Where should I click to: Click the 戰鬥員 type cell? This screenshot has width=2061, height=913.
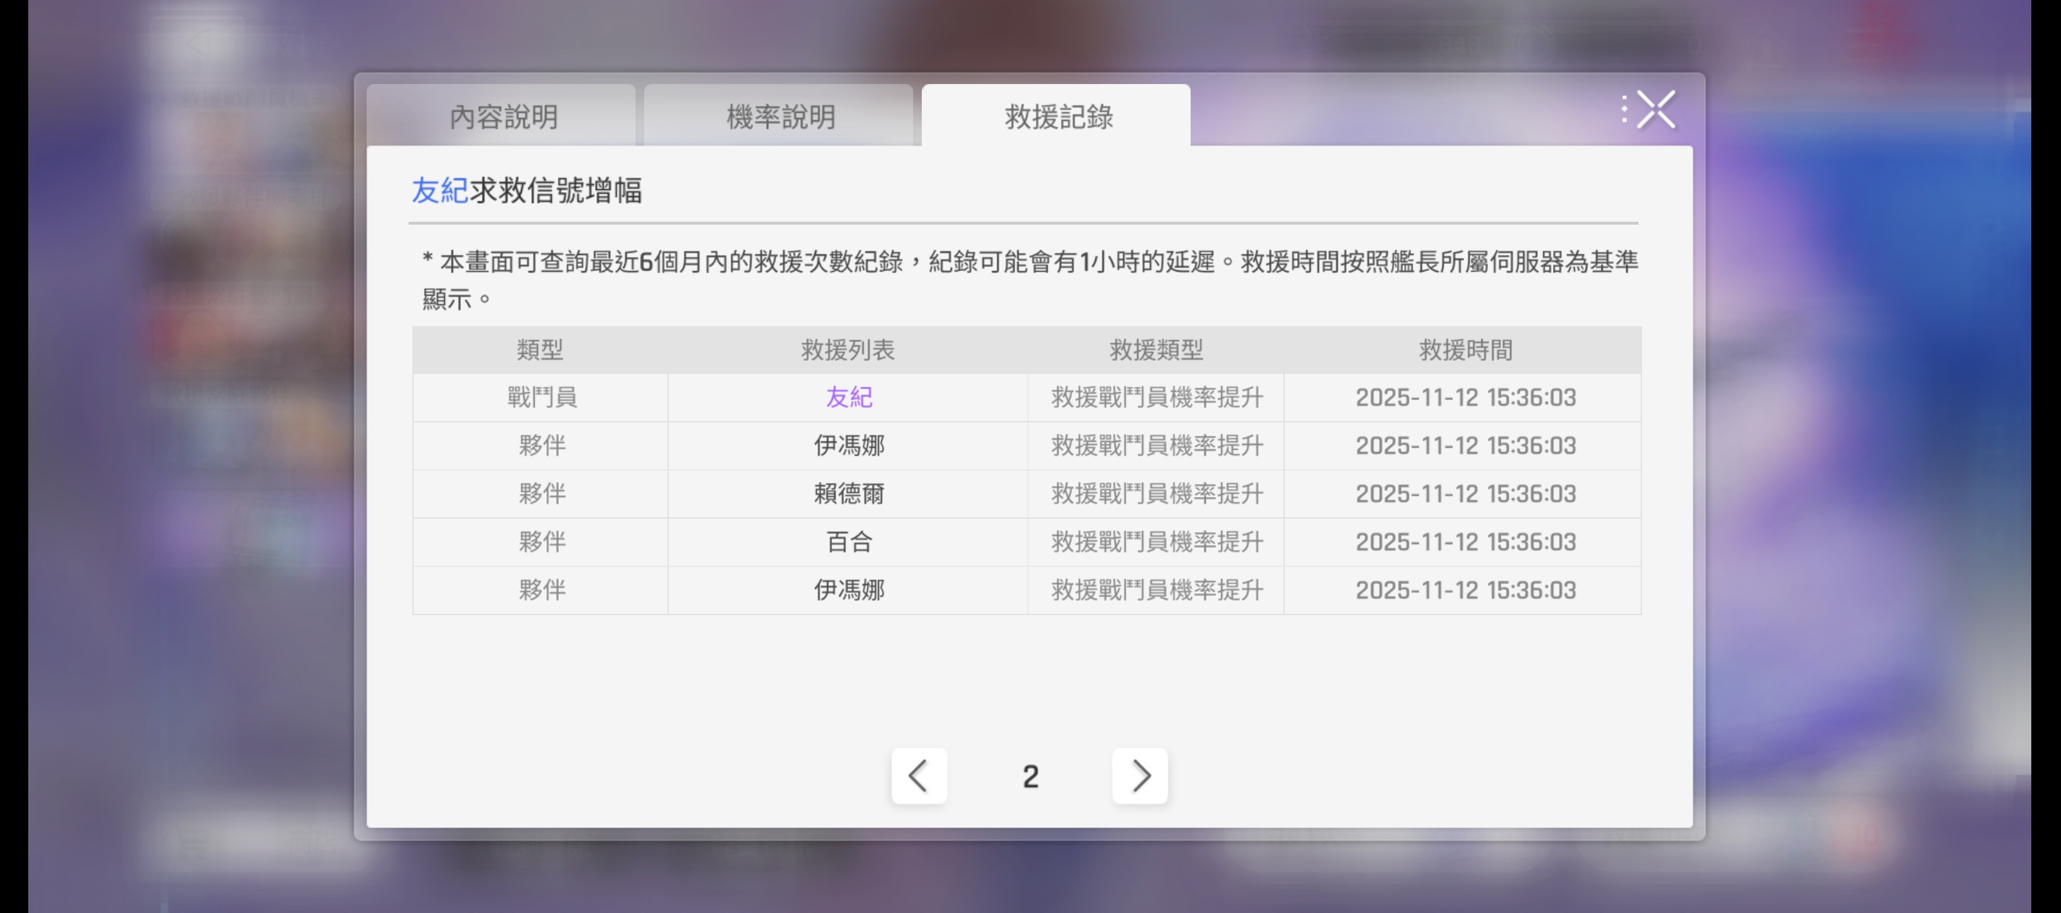(541, 398)
